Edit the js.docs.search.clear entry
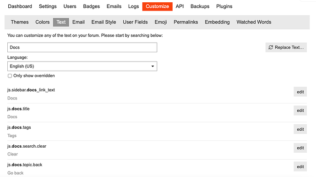The image size is (316, 177). (300, 148)
